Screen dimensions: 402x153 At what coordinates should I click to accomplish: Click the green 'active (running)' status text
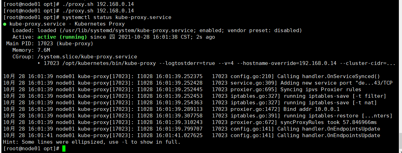[x=62, y=37]
